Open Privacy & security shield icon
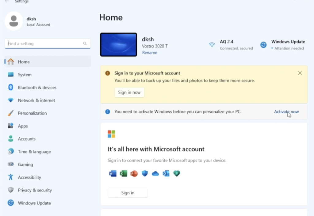Image resolution: width=314 pixels, height=216 pixels. coord(11,190)
